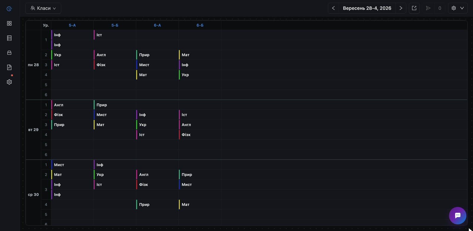Select the Мист lesson of 6-А on Monday
Image resolution: width=473 pixels, height=231 pixels.
(158, 65)
